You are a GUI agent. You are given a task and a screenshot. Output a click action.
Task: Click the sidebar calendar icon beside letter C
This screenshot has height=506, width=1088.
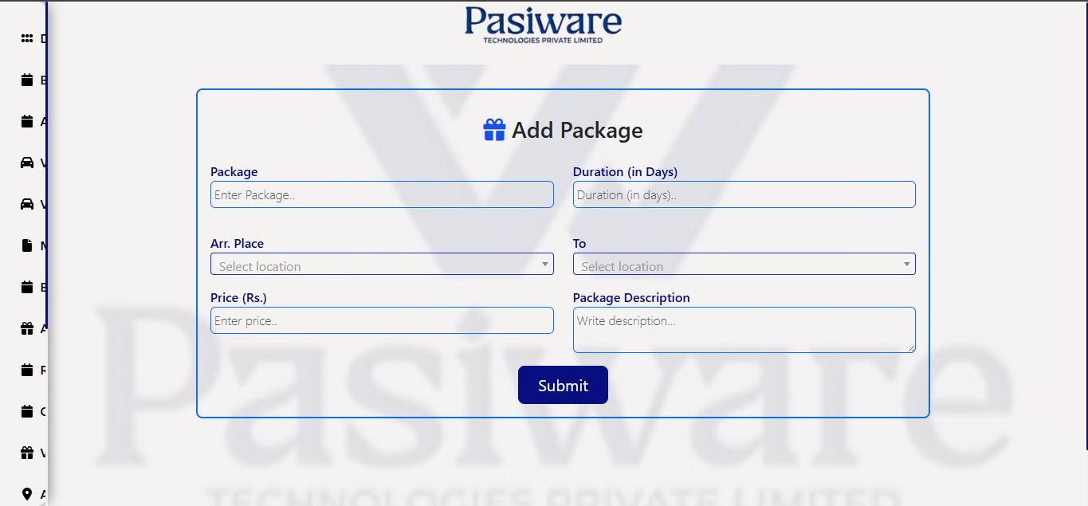27,411
